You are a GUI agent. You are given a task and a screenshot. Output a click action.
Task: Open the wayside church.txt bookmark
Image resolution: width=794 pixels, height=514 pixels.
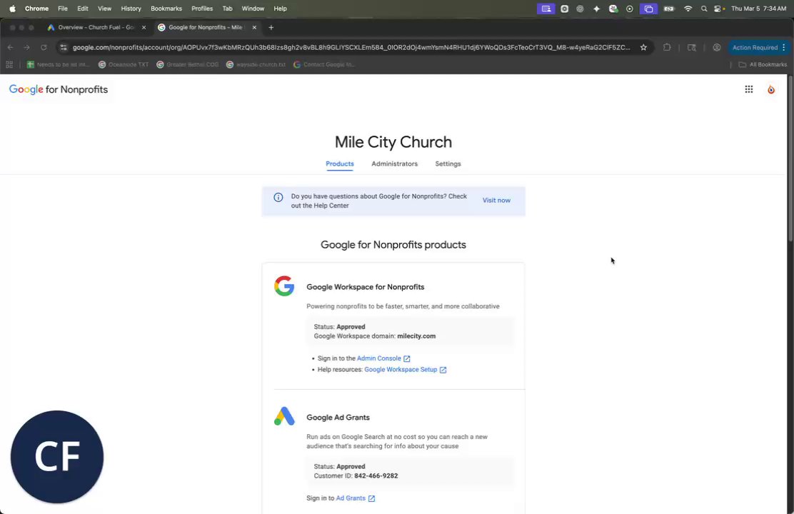[x=256, y=64]
